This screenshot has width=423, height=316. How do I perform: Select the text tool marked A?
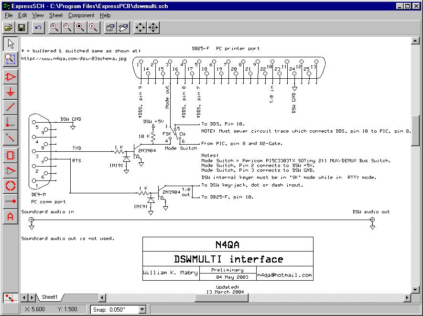pyautogui.click(x=11, y=217)
